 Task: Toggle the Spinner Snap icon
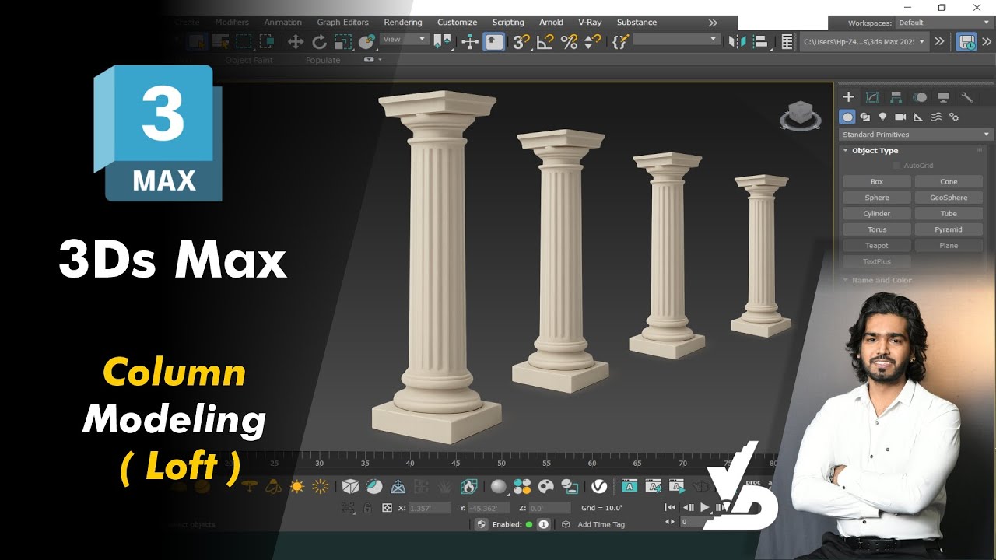pyautogui.click(x=592, y=42)
